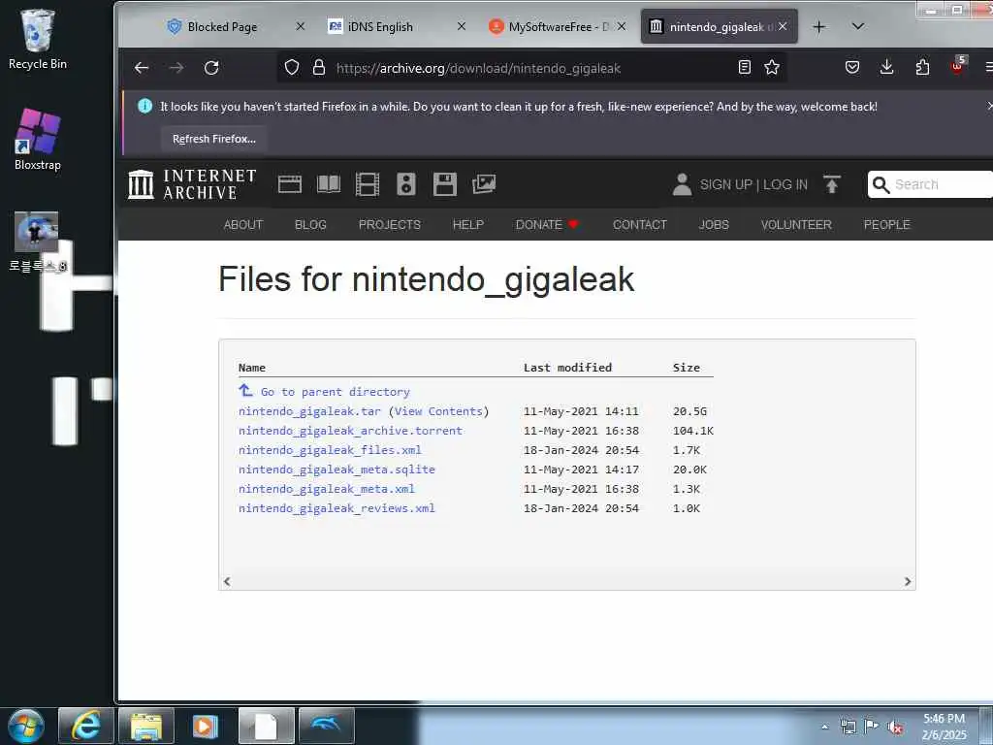Click View Contents link for tar
This screenshot has height=745, width=993.
pos(438,411)
